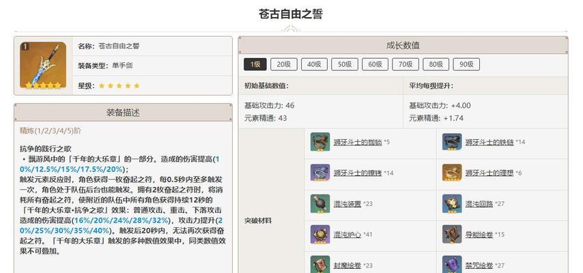Open the 狮牙斗士的枷锁 link
This screenshot has width=583, height=273.
[x=358, y=142]
